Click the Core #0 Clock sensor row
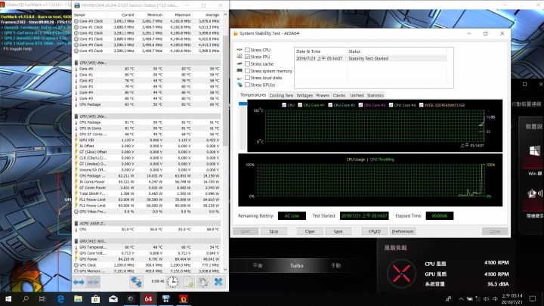 (147, 21)
